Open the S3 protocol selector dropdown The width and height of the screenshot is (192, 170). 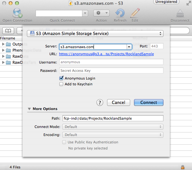click(x=95, y=33)
